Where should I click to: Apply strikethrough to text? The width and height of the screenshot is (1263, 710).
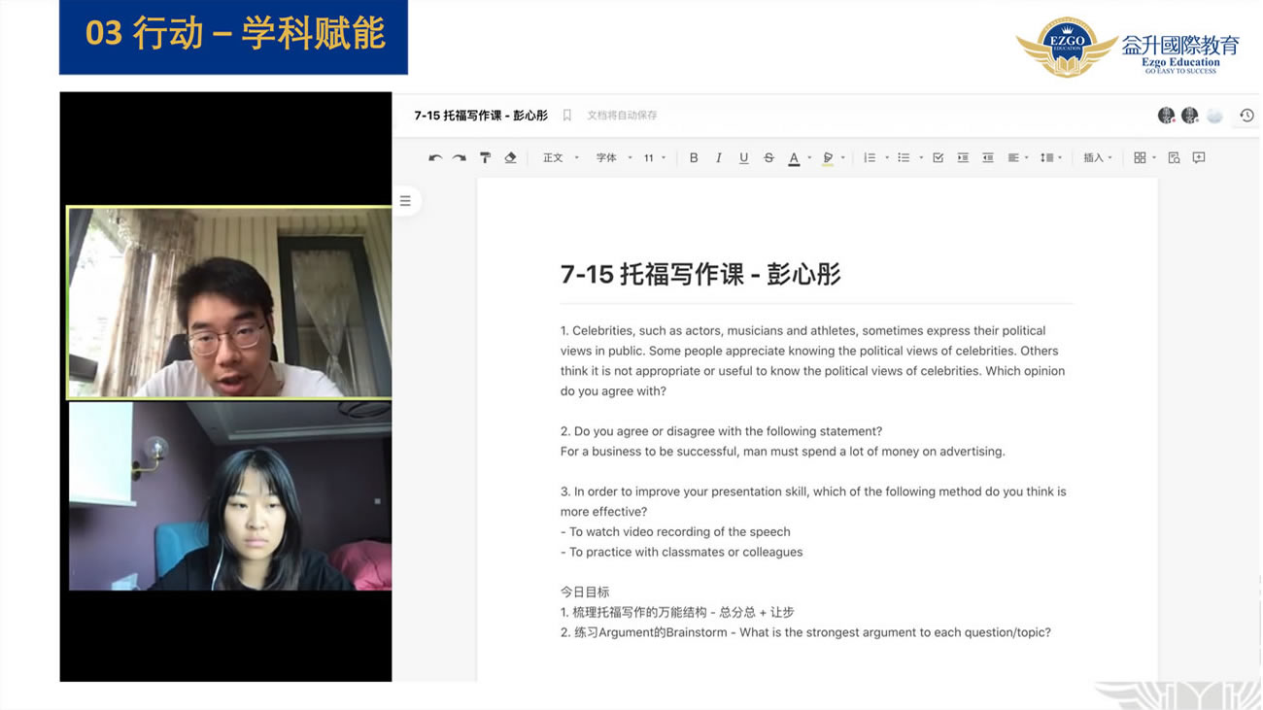[768, 157]
